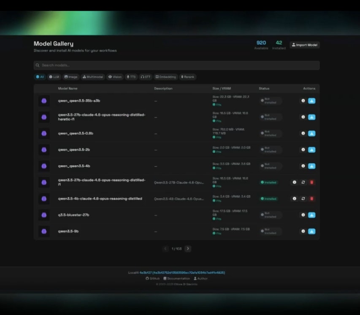Click the Size / VRAM column header

pos(222,89)
